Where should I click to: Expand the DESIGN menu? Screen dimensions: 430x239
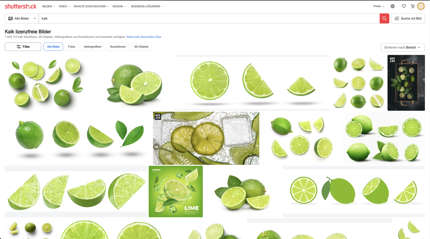click(x=119, y=6)
